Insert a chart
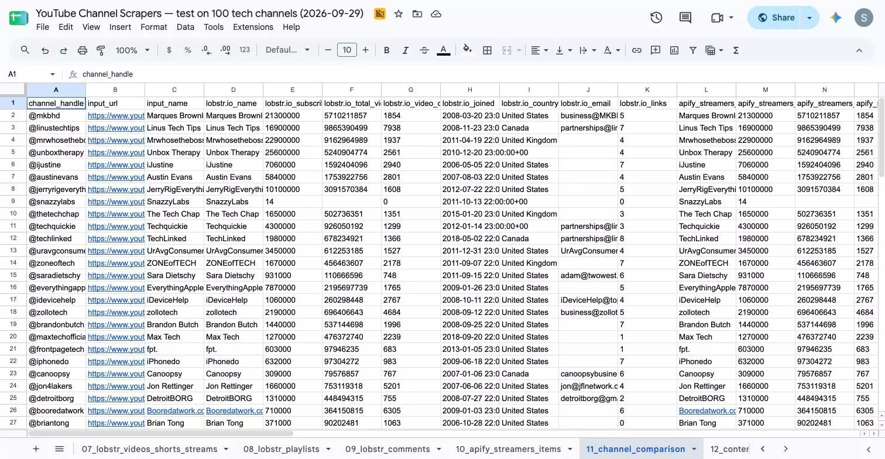The image size is (885, 459). click(674, 50)
